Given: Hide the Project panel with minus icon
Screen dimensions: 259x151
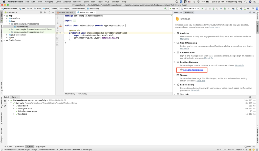Looking at the screenshot, I should click(53, 13).
